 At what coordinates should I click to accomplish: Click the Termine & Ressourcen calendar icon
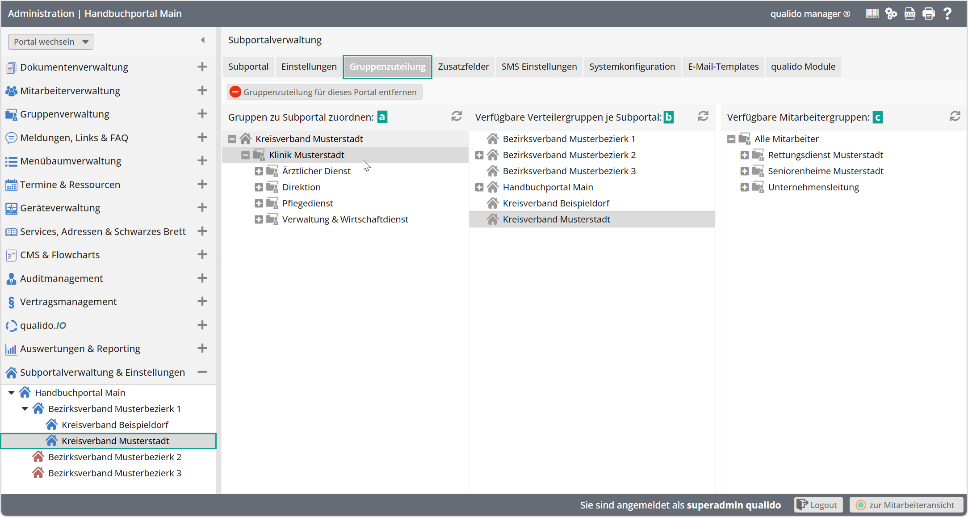(x=11, y=185)
